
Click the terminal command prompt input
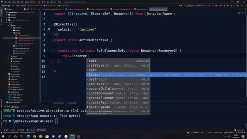click(56, 121)
